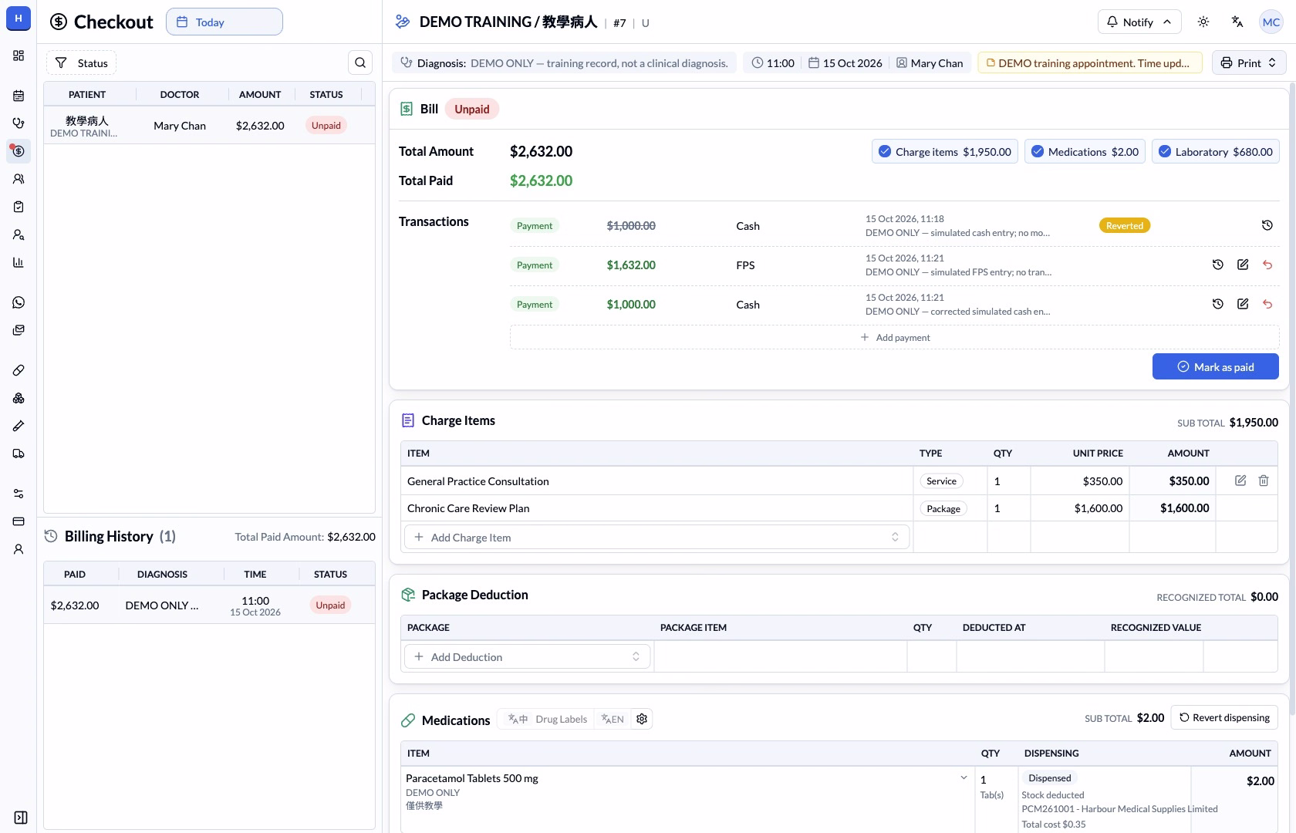This screenshot has width=1296, height=833.
Task: Click Add payment
Action: [895, 337]
